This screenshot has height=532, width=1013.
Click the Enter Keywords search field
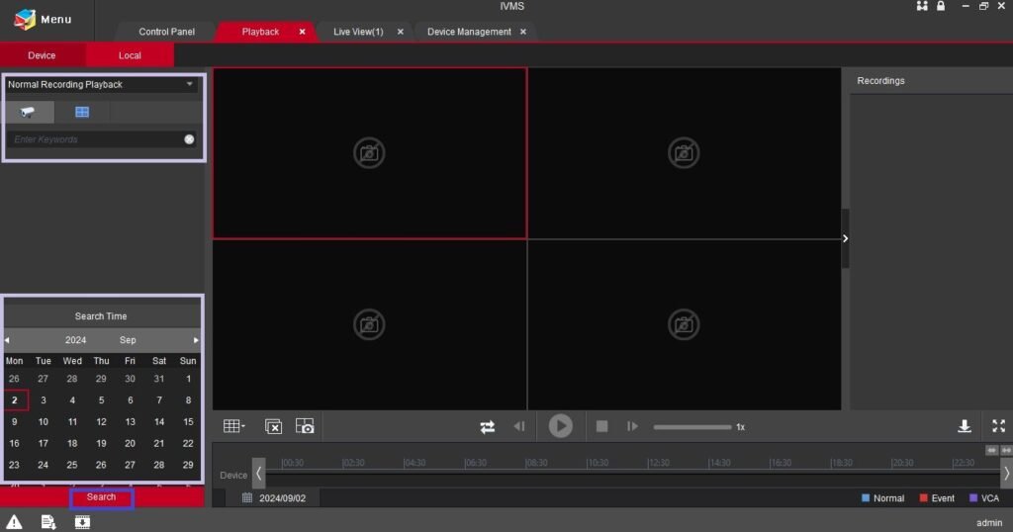96,139
